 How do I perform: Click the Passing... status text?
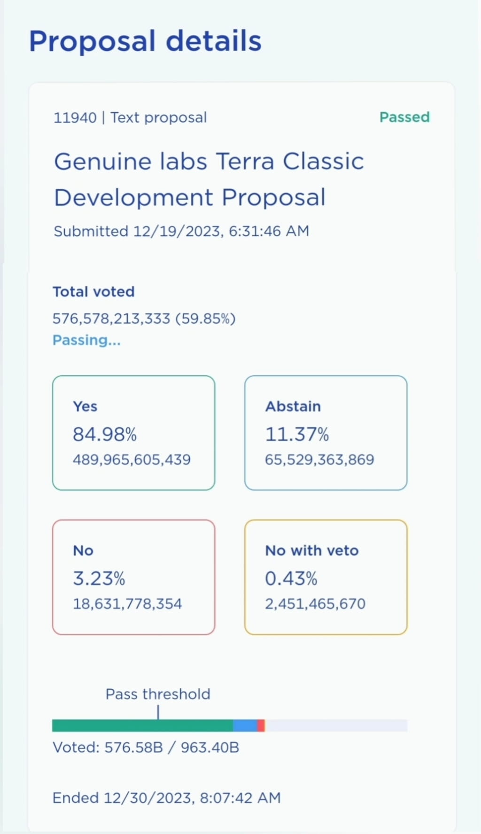click(x=86, y=340)
